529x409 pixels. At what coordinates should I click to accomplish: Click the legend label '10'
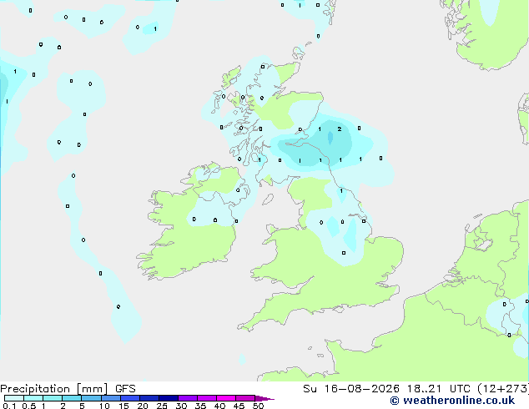pyautogui.click(x=104, y=406)
